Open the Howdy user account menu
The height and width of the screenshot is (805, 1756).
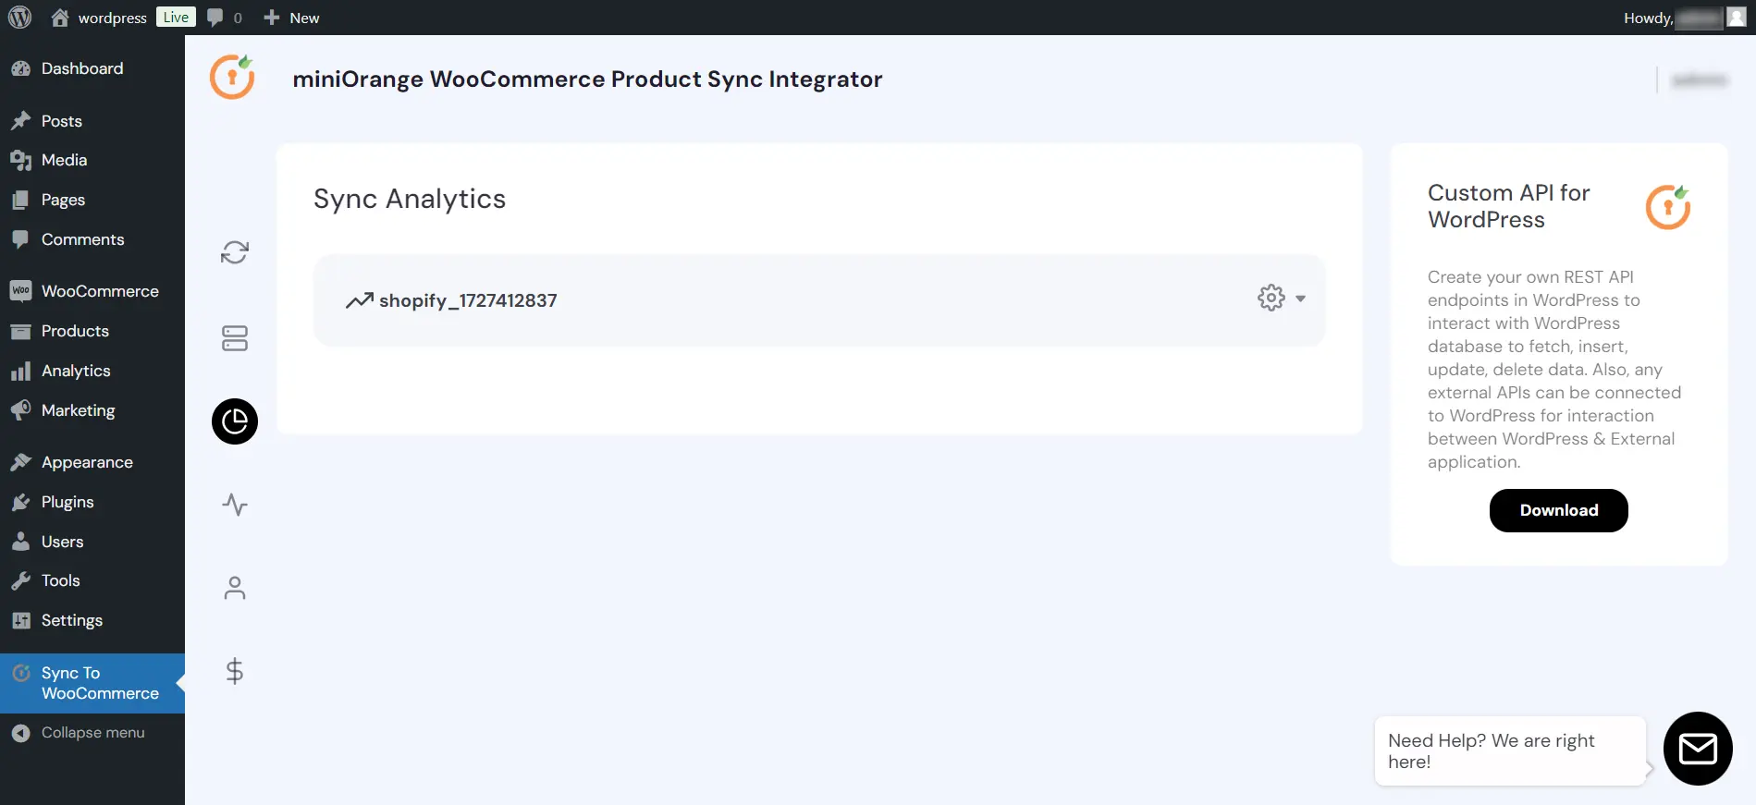[x=1683, y=18]
